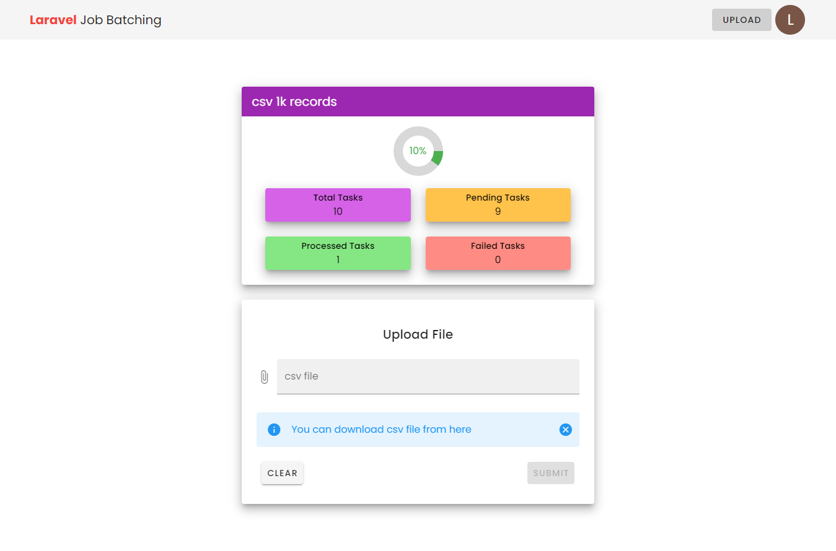Click the CLEAR button
Screen dimensions: 836x551
point(282,472)
